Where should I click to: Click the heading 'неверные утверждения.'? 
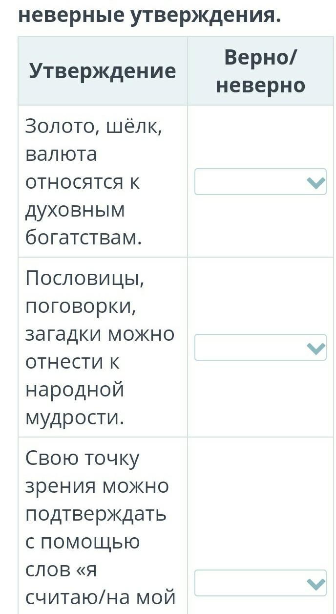[x=149, y=16]
